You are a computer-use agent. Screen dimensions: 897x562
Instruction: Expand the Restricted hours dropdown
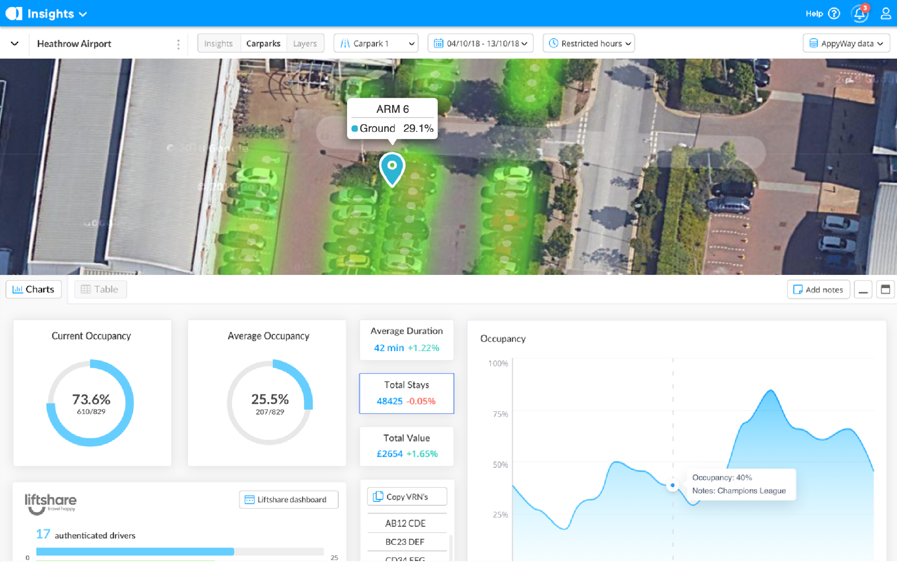pyautogui.click(x=589, y=43)
